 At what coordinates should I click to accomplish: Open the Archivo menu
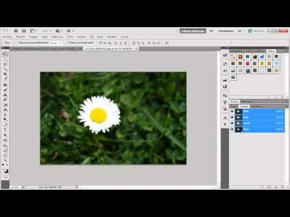pyautogui.click(x=8, y=37)
